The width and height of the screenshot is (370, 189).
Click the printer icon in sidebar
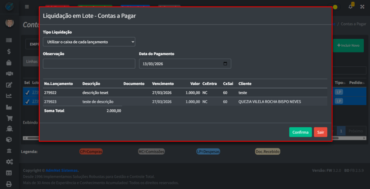tap(9, 184)
